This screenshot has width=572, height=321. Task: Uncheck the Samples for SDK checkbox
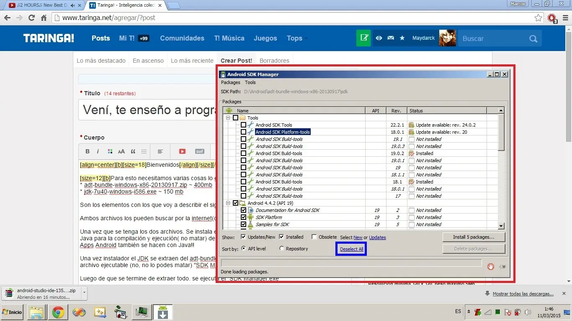point(243,224)
